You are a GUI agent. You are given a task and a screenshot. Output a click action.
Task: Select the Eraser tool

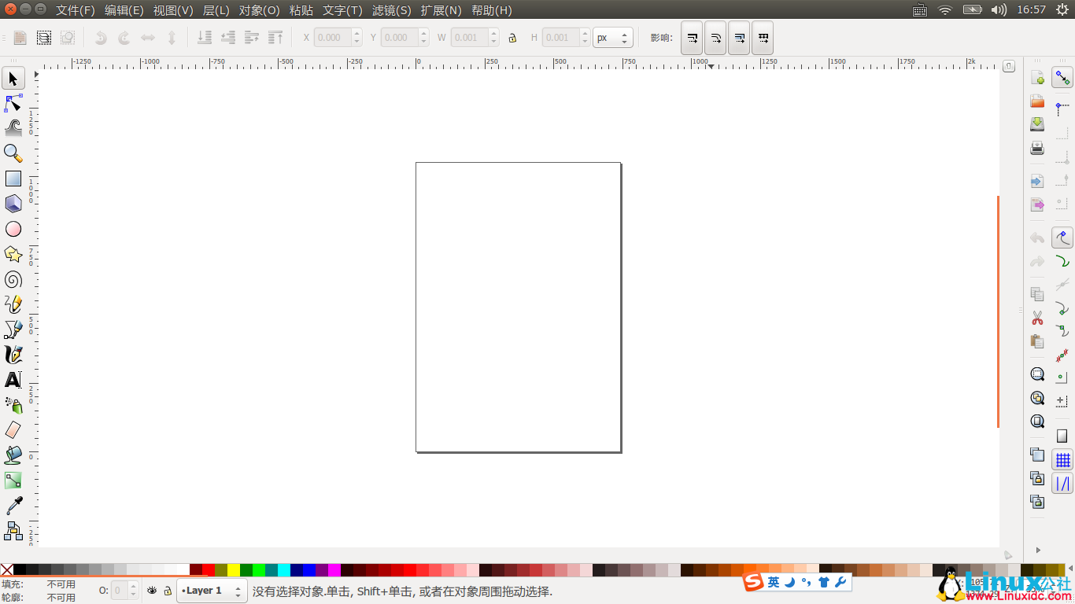coord(13,430)
